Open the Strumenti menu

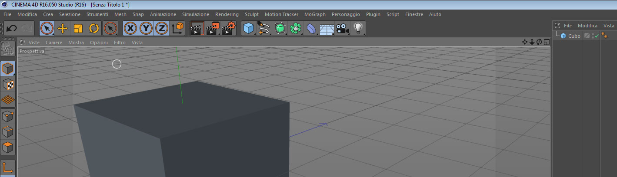(97, 14)
